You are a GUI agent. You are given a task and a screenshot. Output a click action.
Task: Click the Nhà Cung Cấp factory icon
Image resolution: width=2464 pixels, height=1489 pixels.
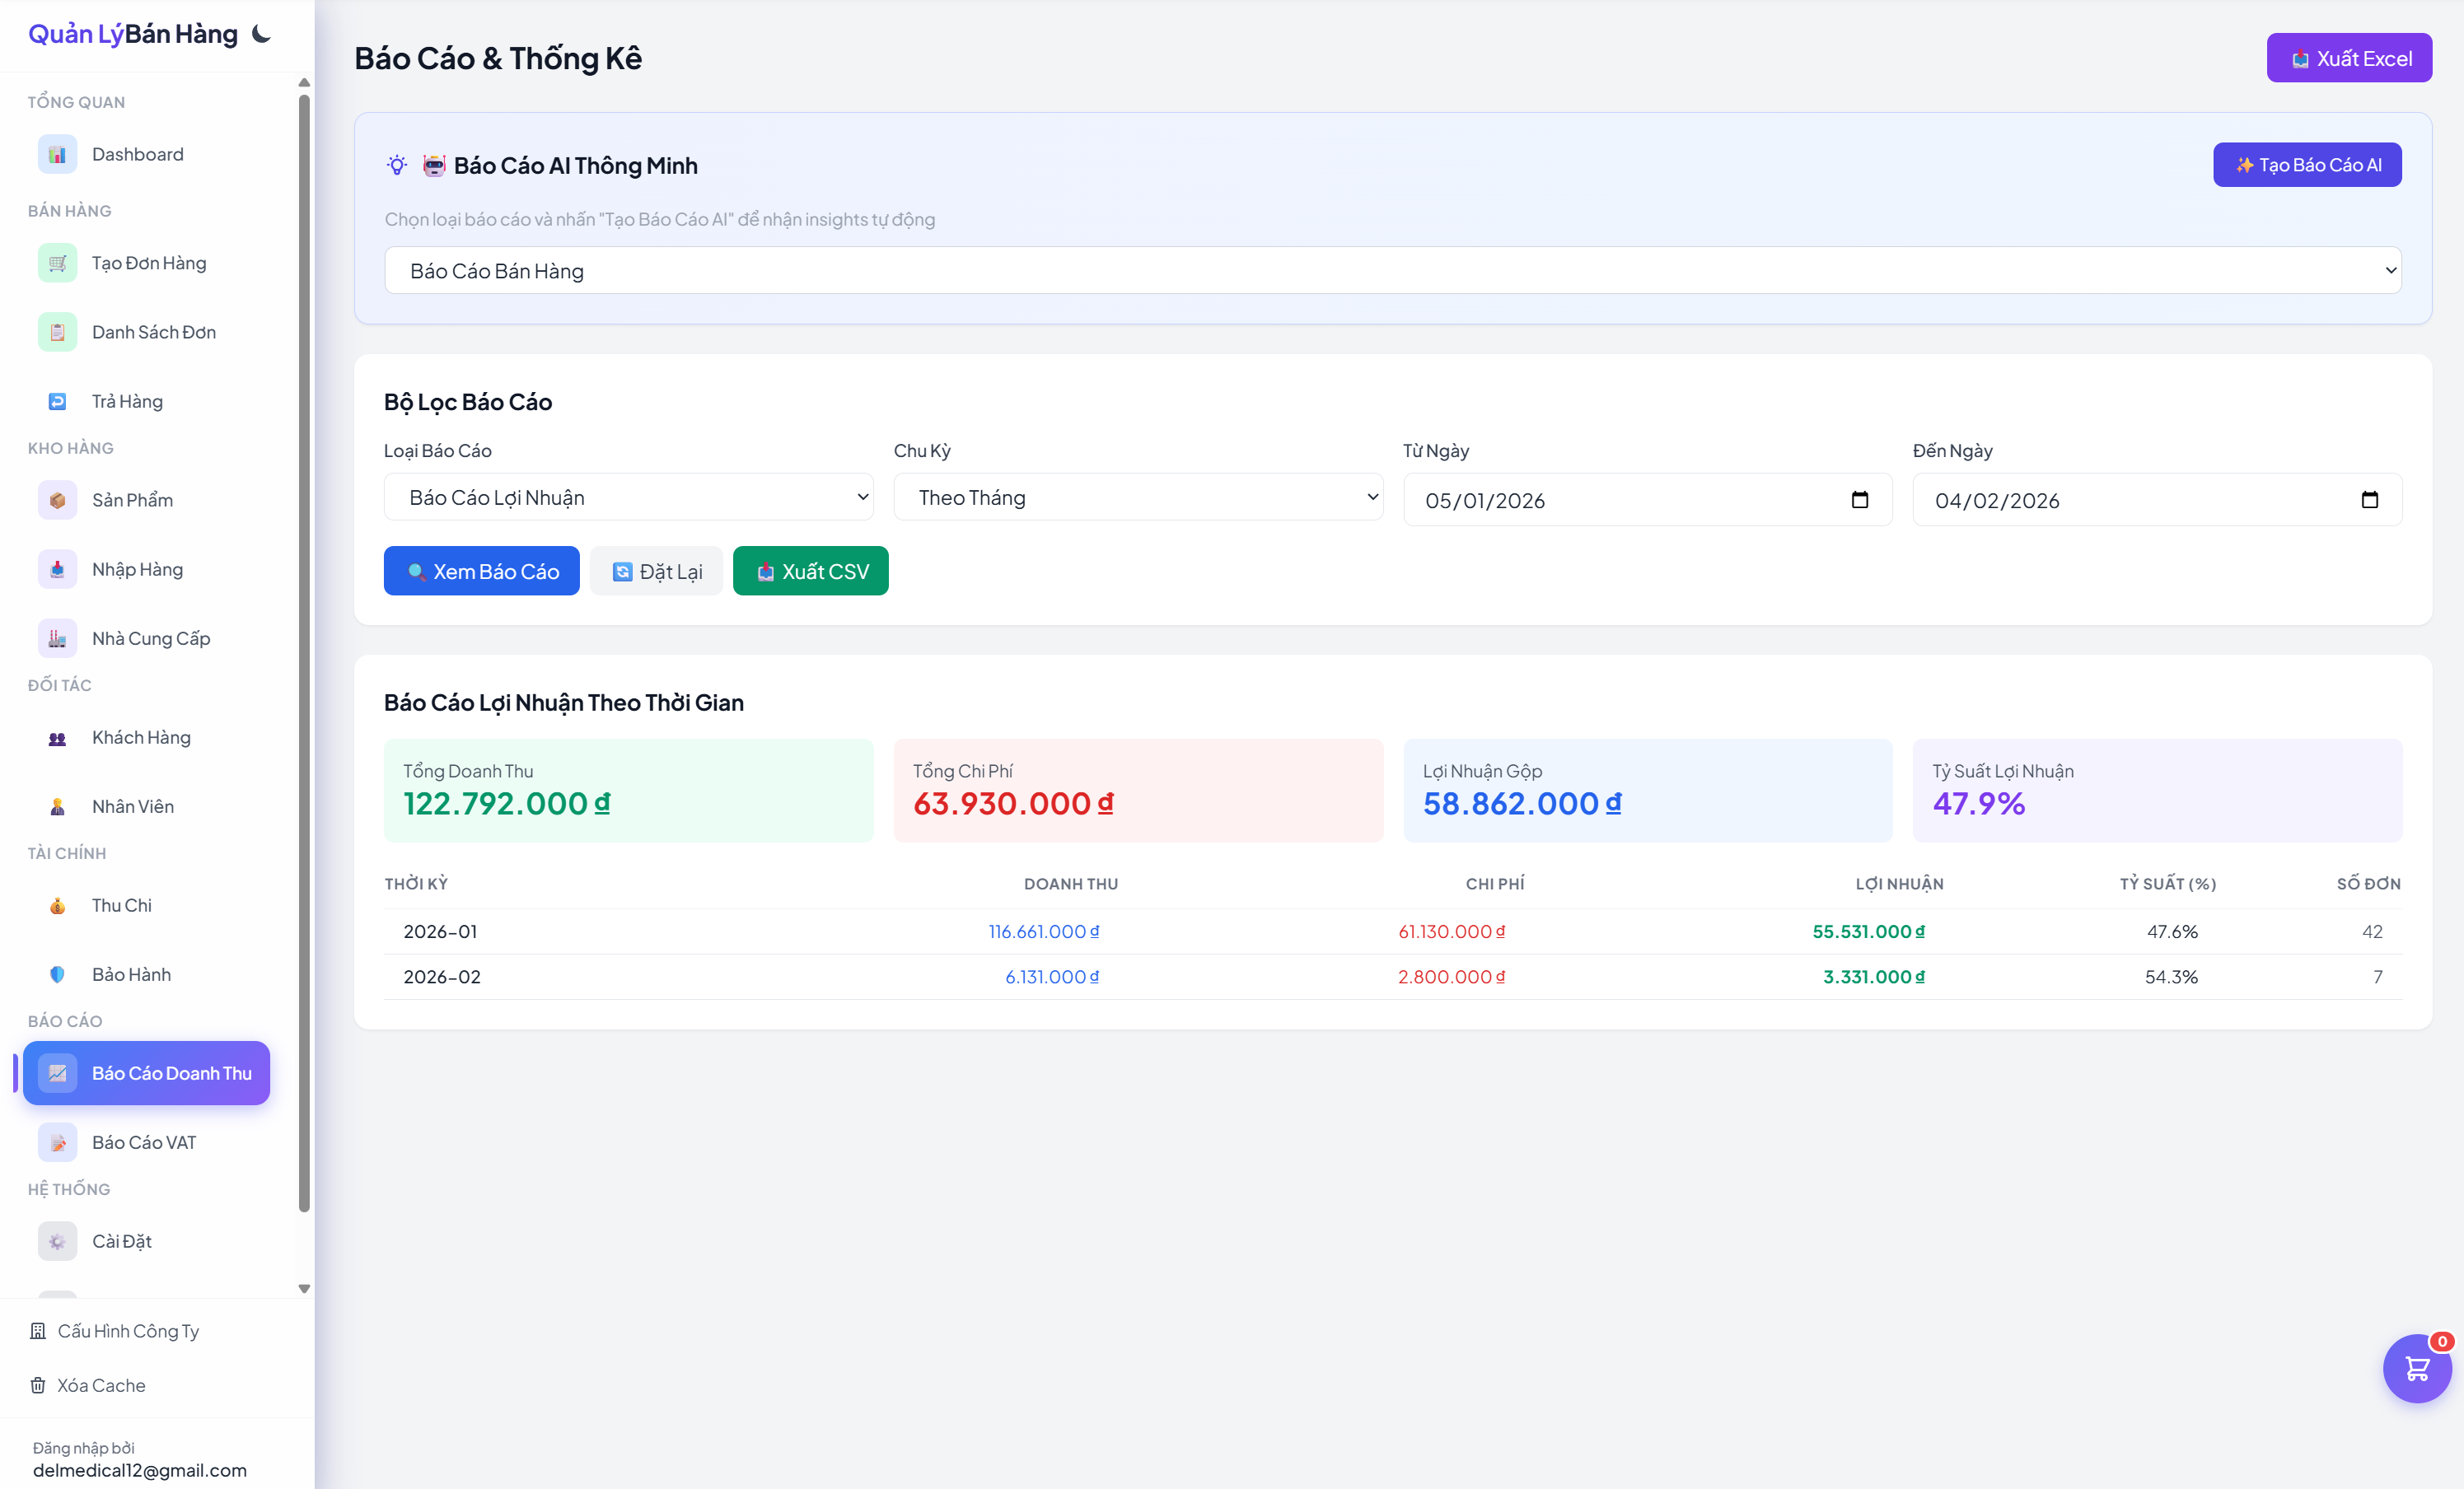(57, 638)
